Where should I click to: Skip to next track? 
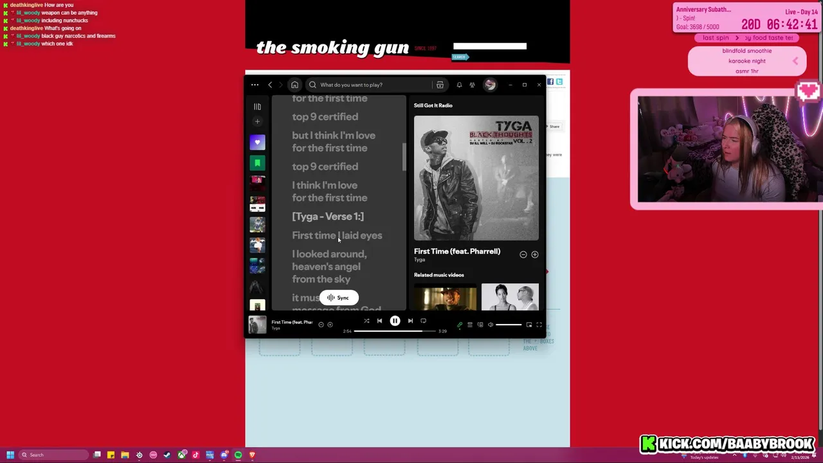point(410,321)
